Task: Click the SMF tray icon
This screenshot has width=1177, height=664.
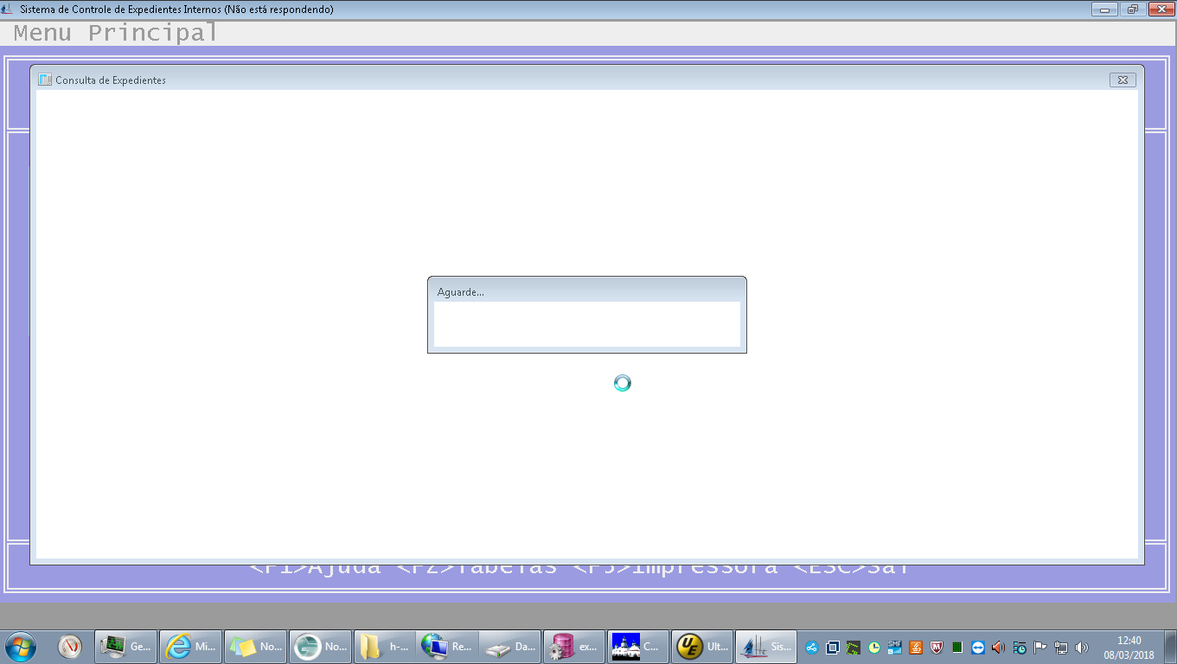Action: click(895, 647)
